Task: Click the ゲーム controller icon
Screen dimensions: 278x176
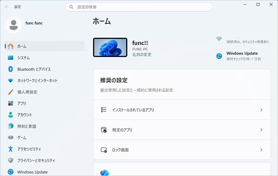Action: coord(11,138)
